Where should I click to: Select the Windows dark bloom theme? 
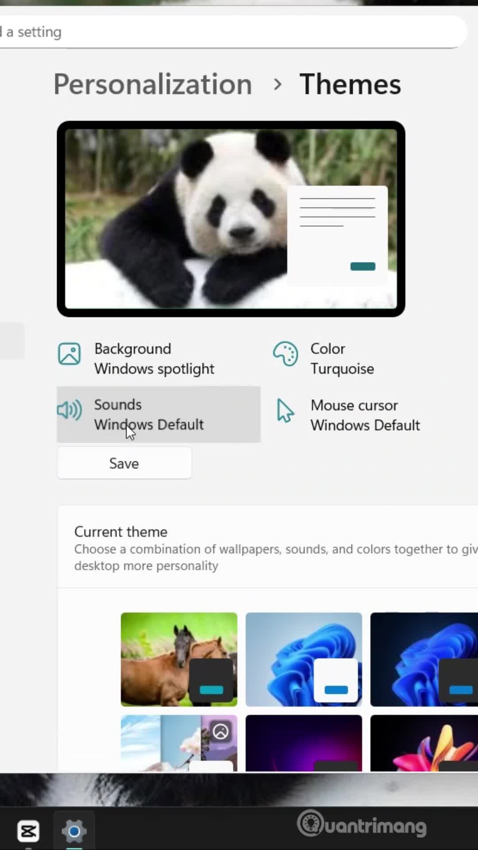click(424, 659)
